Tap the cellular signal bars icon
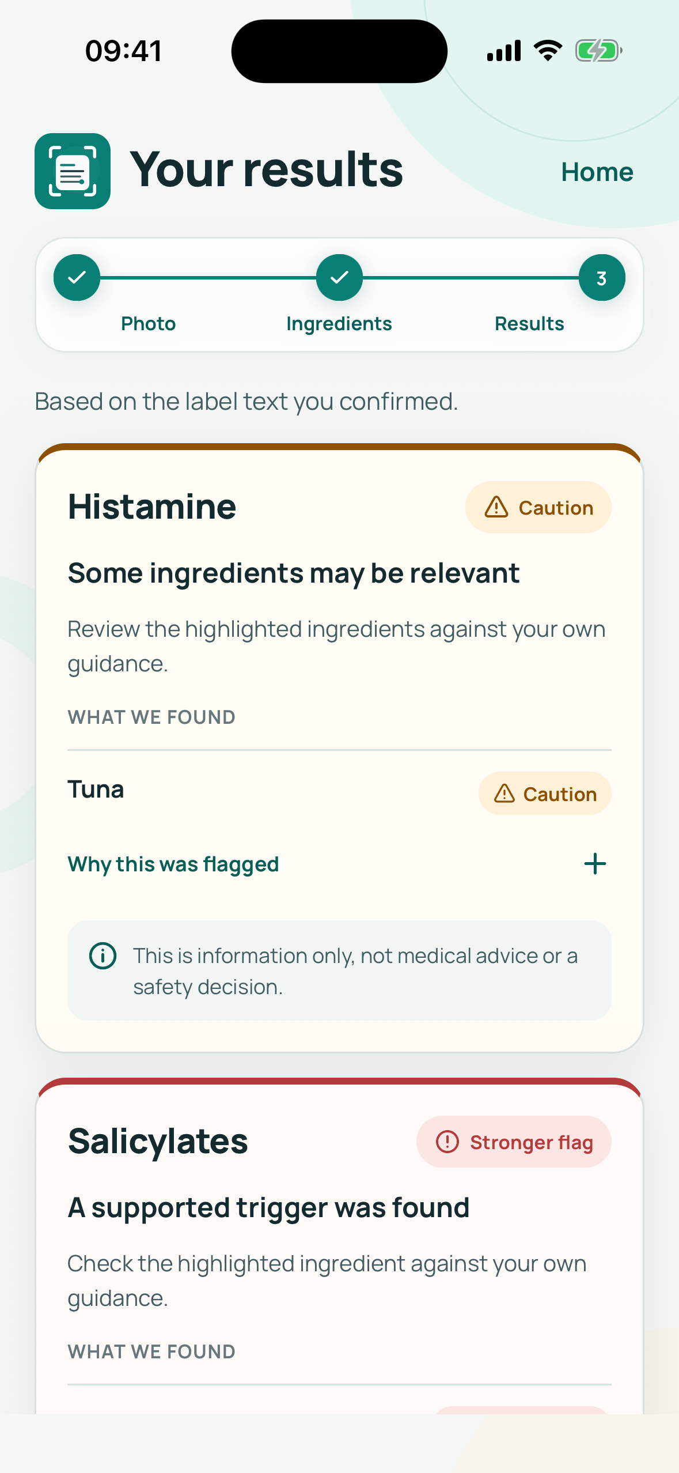679x1473 pixels. [504, 51]
